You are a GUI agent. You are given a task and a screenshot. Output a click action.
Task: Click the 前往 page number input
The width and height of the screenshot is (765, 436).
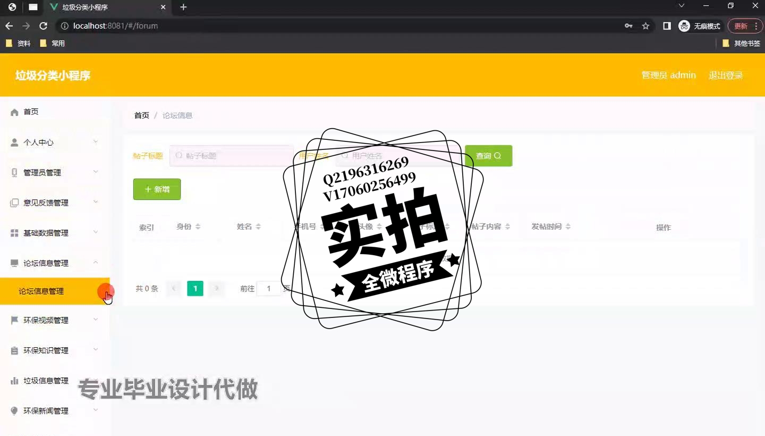pos(269,289)
